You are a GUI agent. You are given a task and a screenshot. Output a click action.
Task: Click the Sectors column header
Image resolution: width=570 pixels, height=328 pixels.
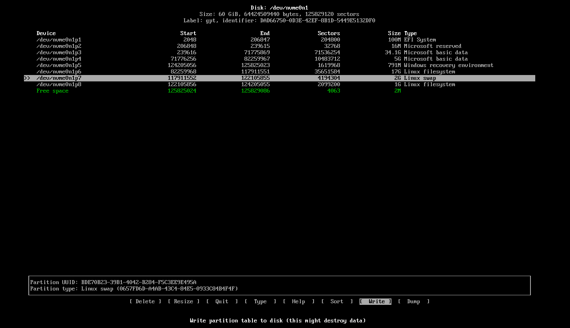coord(329,34)
